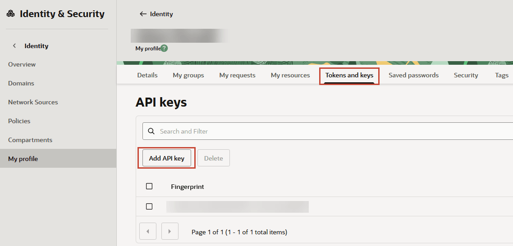The image size is (513, 246).
Task: Open the Tags tab
Action: 502,76
